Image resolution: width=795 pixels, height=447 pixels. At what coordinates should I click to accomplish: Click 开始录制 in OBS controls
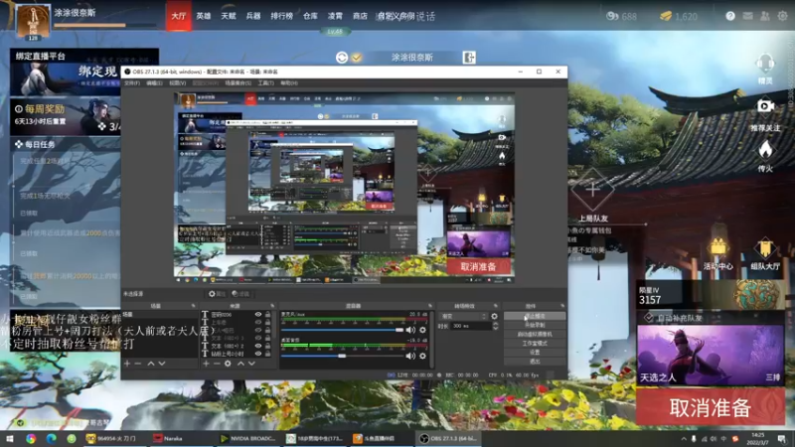coord(535,325)
